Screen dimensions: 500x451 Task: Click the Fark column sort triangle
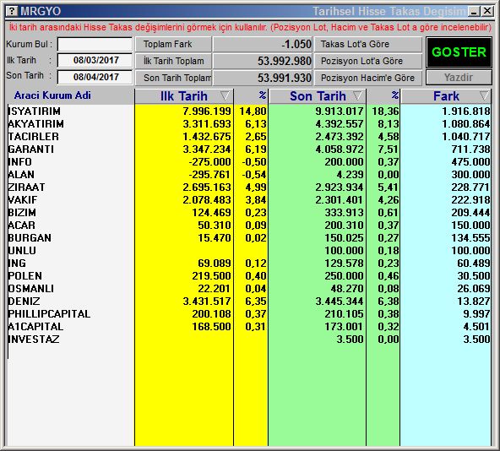click(x=484, y=95)
